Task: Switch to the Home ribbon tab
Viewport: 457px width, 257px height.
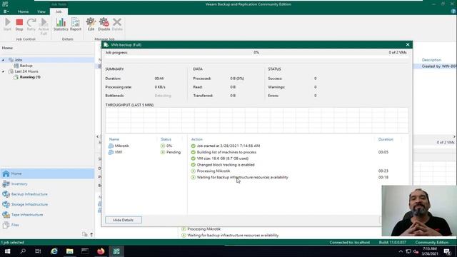Action: coord(24,11)
